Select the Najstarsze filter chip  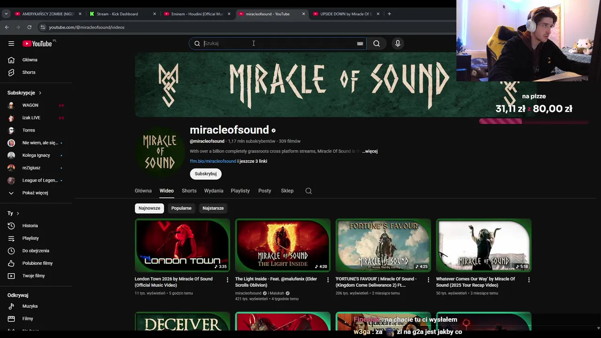(x=213, y=208)
